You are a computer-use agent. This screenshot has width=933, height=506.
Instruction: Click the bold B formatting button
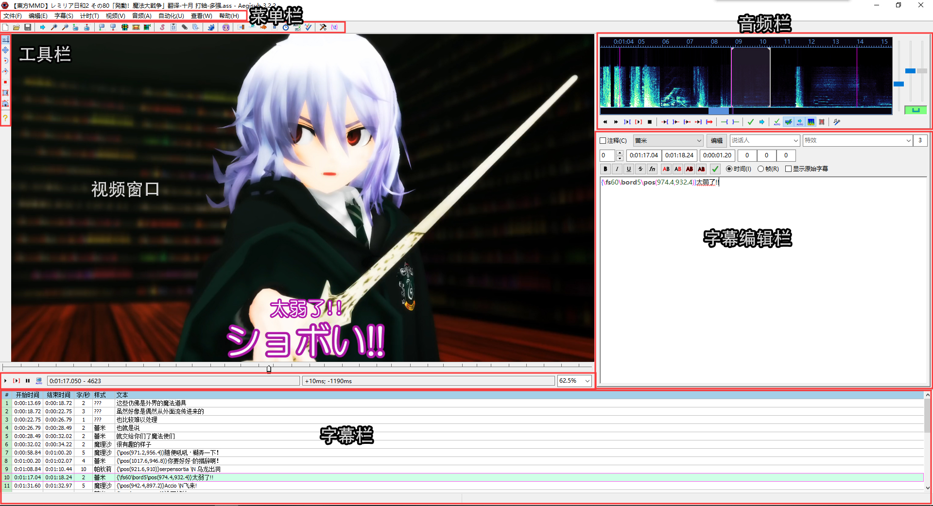(605, 169)
